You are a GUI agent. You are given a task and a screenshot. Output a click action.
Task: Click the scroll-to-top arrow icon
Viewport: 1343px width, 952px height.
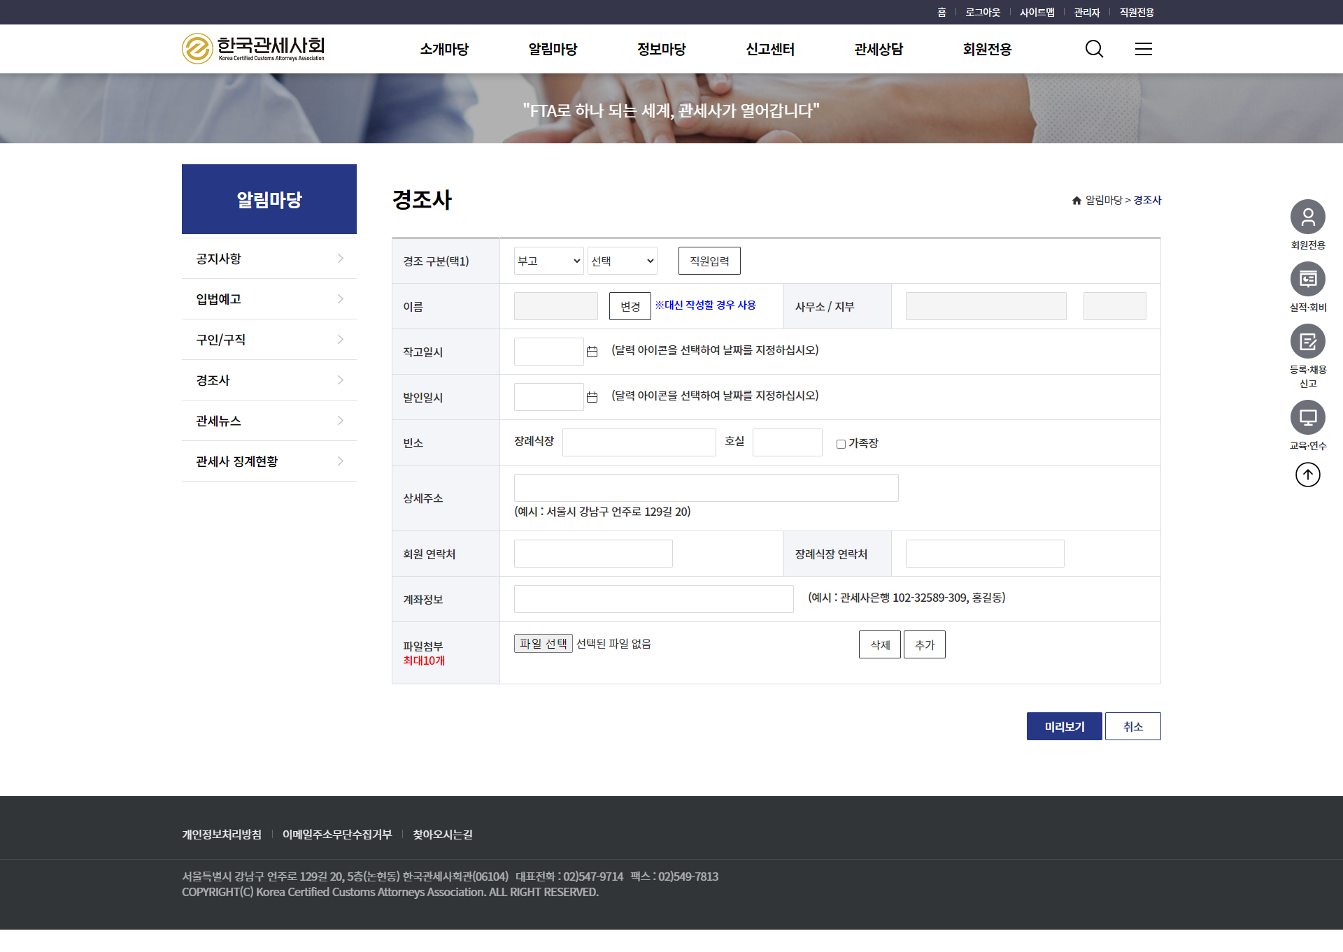pyautogui.click(x=1307, y=475)
